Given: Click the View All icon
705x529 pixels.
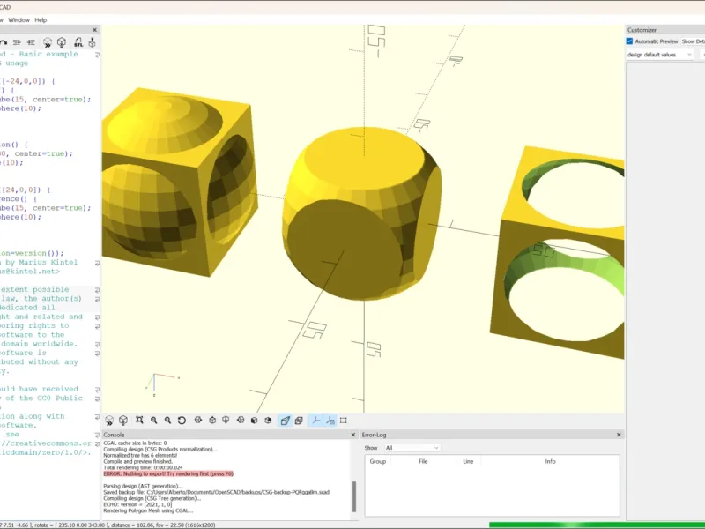Looking at the screenshot, I should (x=139, y=421).
